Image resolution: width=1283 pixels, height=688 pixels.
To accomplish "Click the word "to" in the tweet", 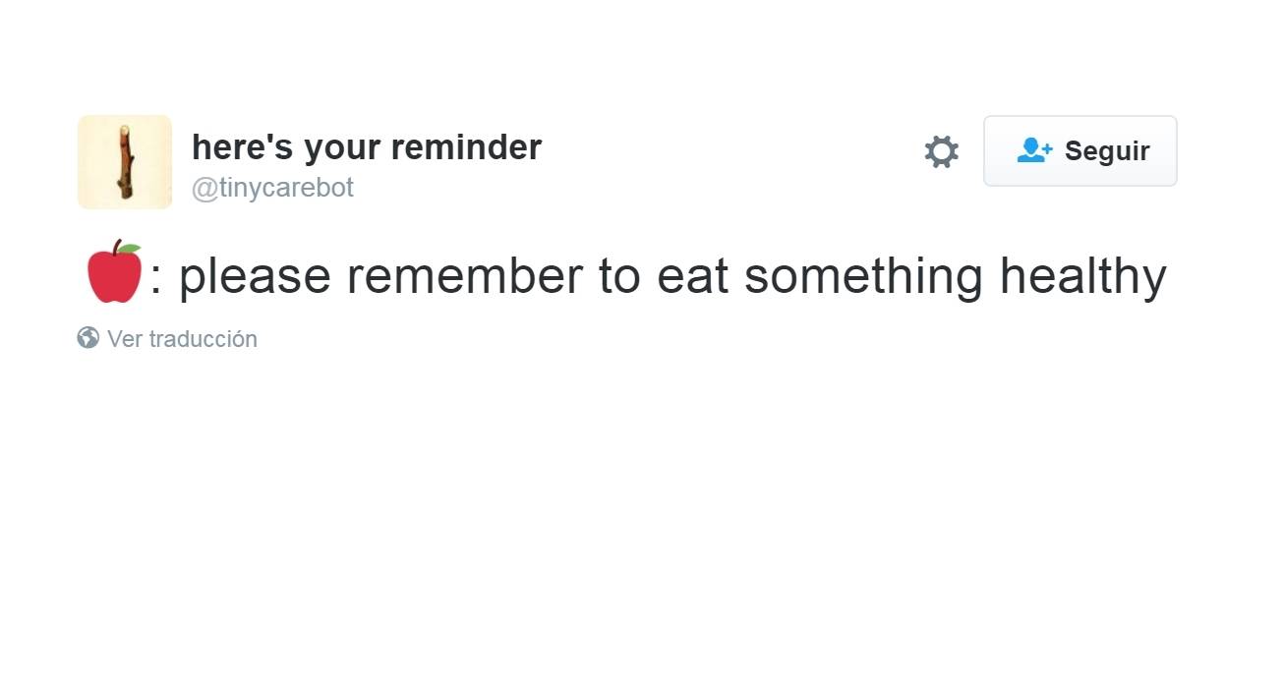I will click(x=619, y=276).
